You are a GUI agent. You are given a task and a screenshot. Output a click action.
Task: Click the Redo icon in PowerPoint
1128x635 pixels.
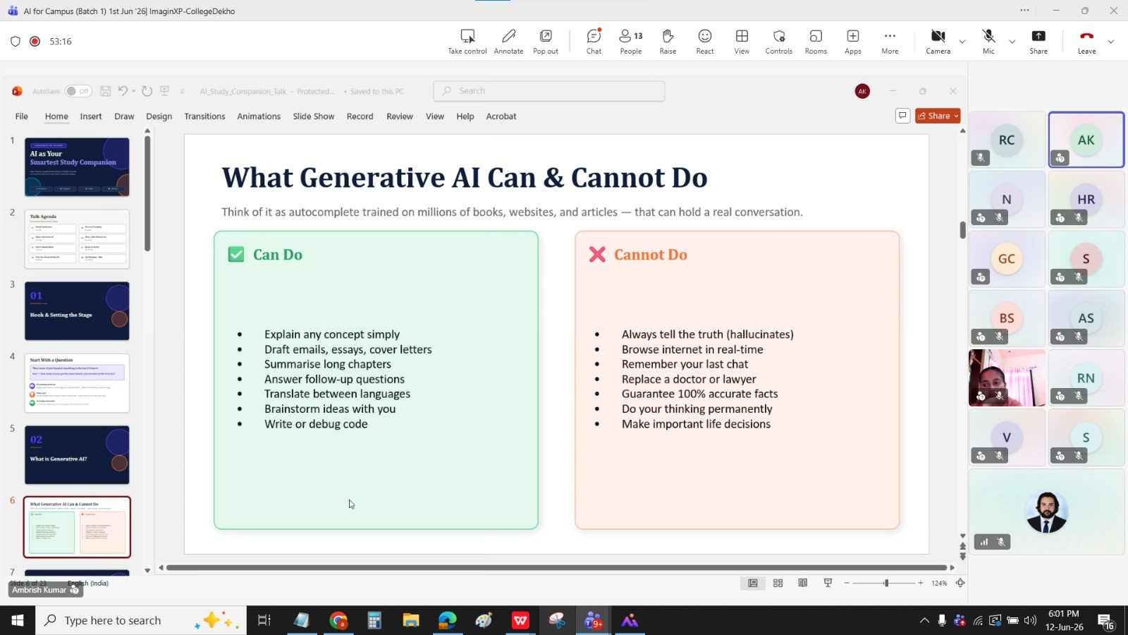click(147, 91)
